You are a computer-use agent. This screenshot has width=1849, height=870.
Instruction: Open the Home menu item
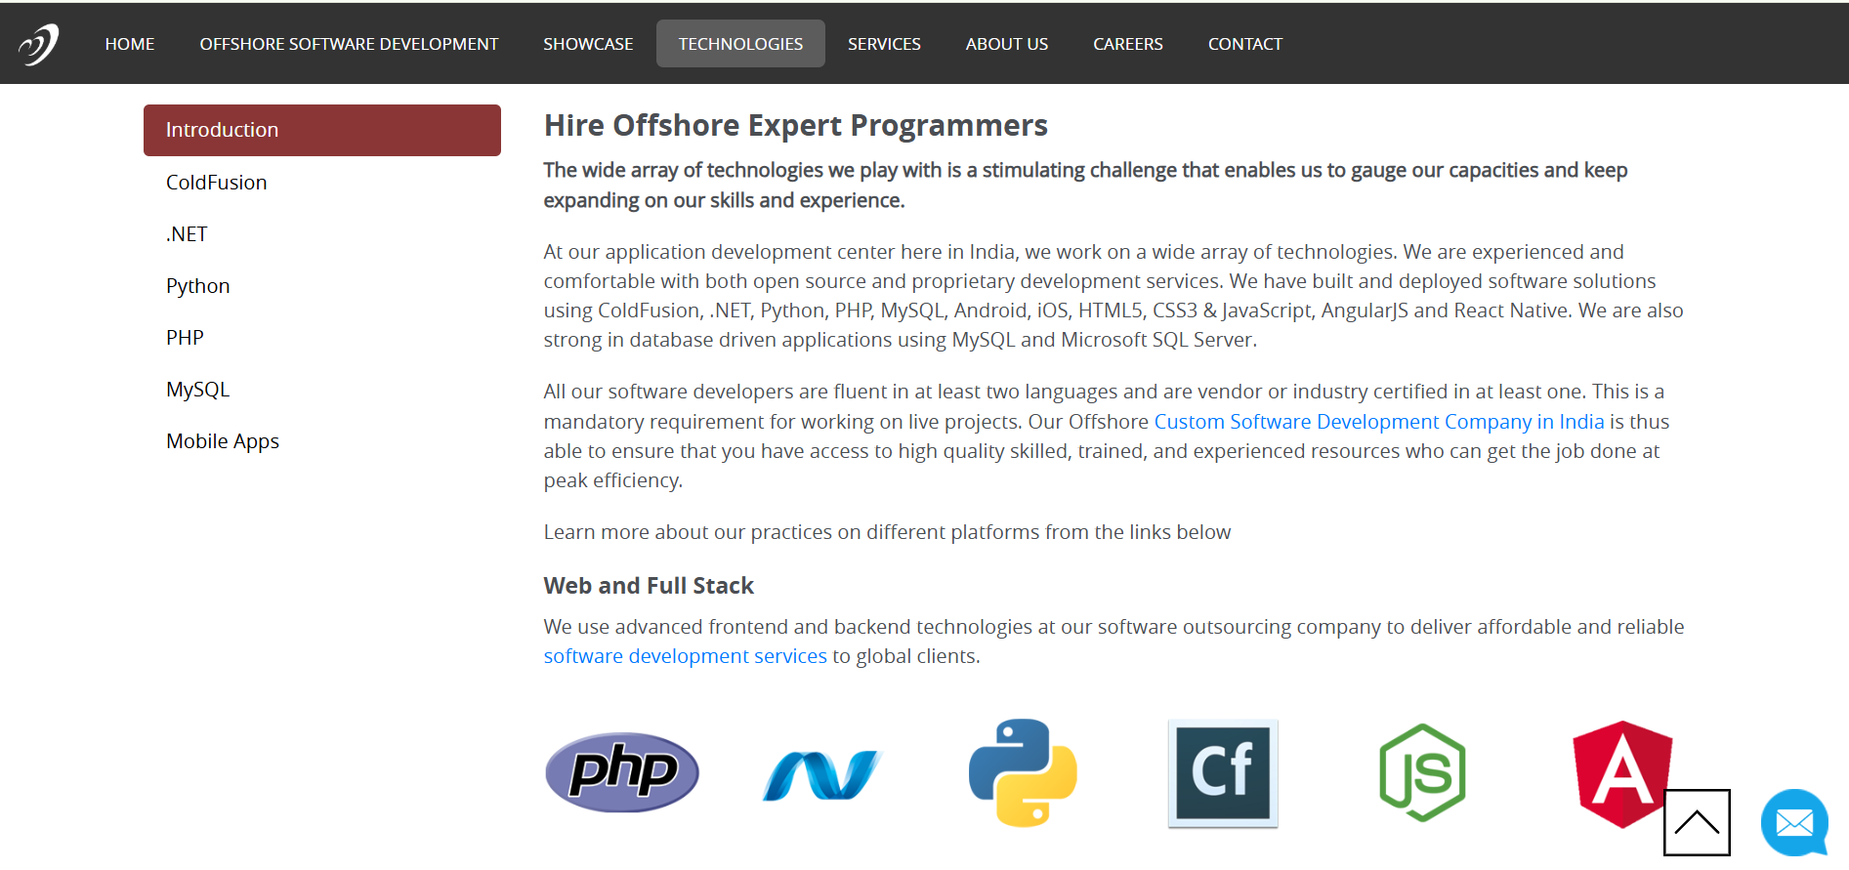pos(130,44)
